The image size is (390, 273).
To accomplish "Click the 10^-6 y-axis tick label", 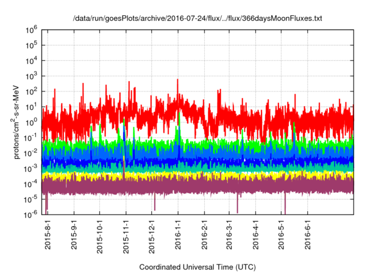I will 32,214.
